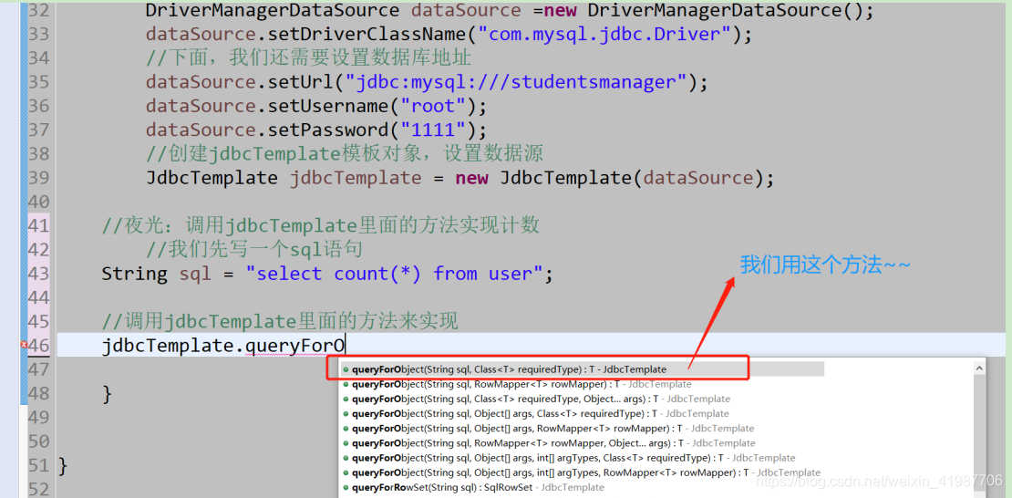The width and height of the screenshot is (1012, 498).
Task: Click line number 46 in the gutter
Action: 38,346
